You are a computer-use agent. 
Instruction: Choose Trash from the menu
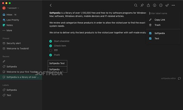[157, 25]
